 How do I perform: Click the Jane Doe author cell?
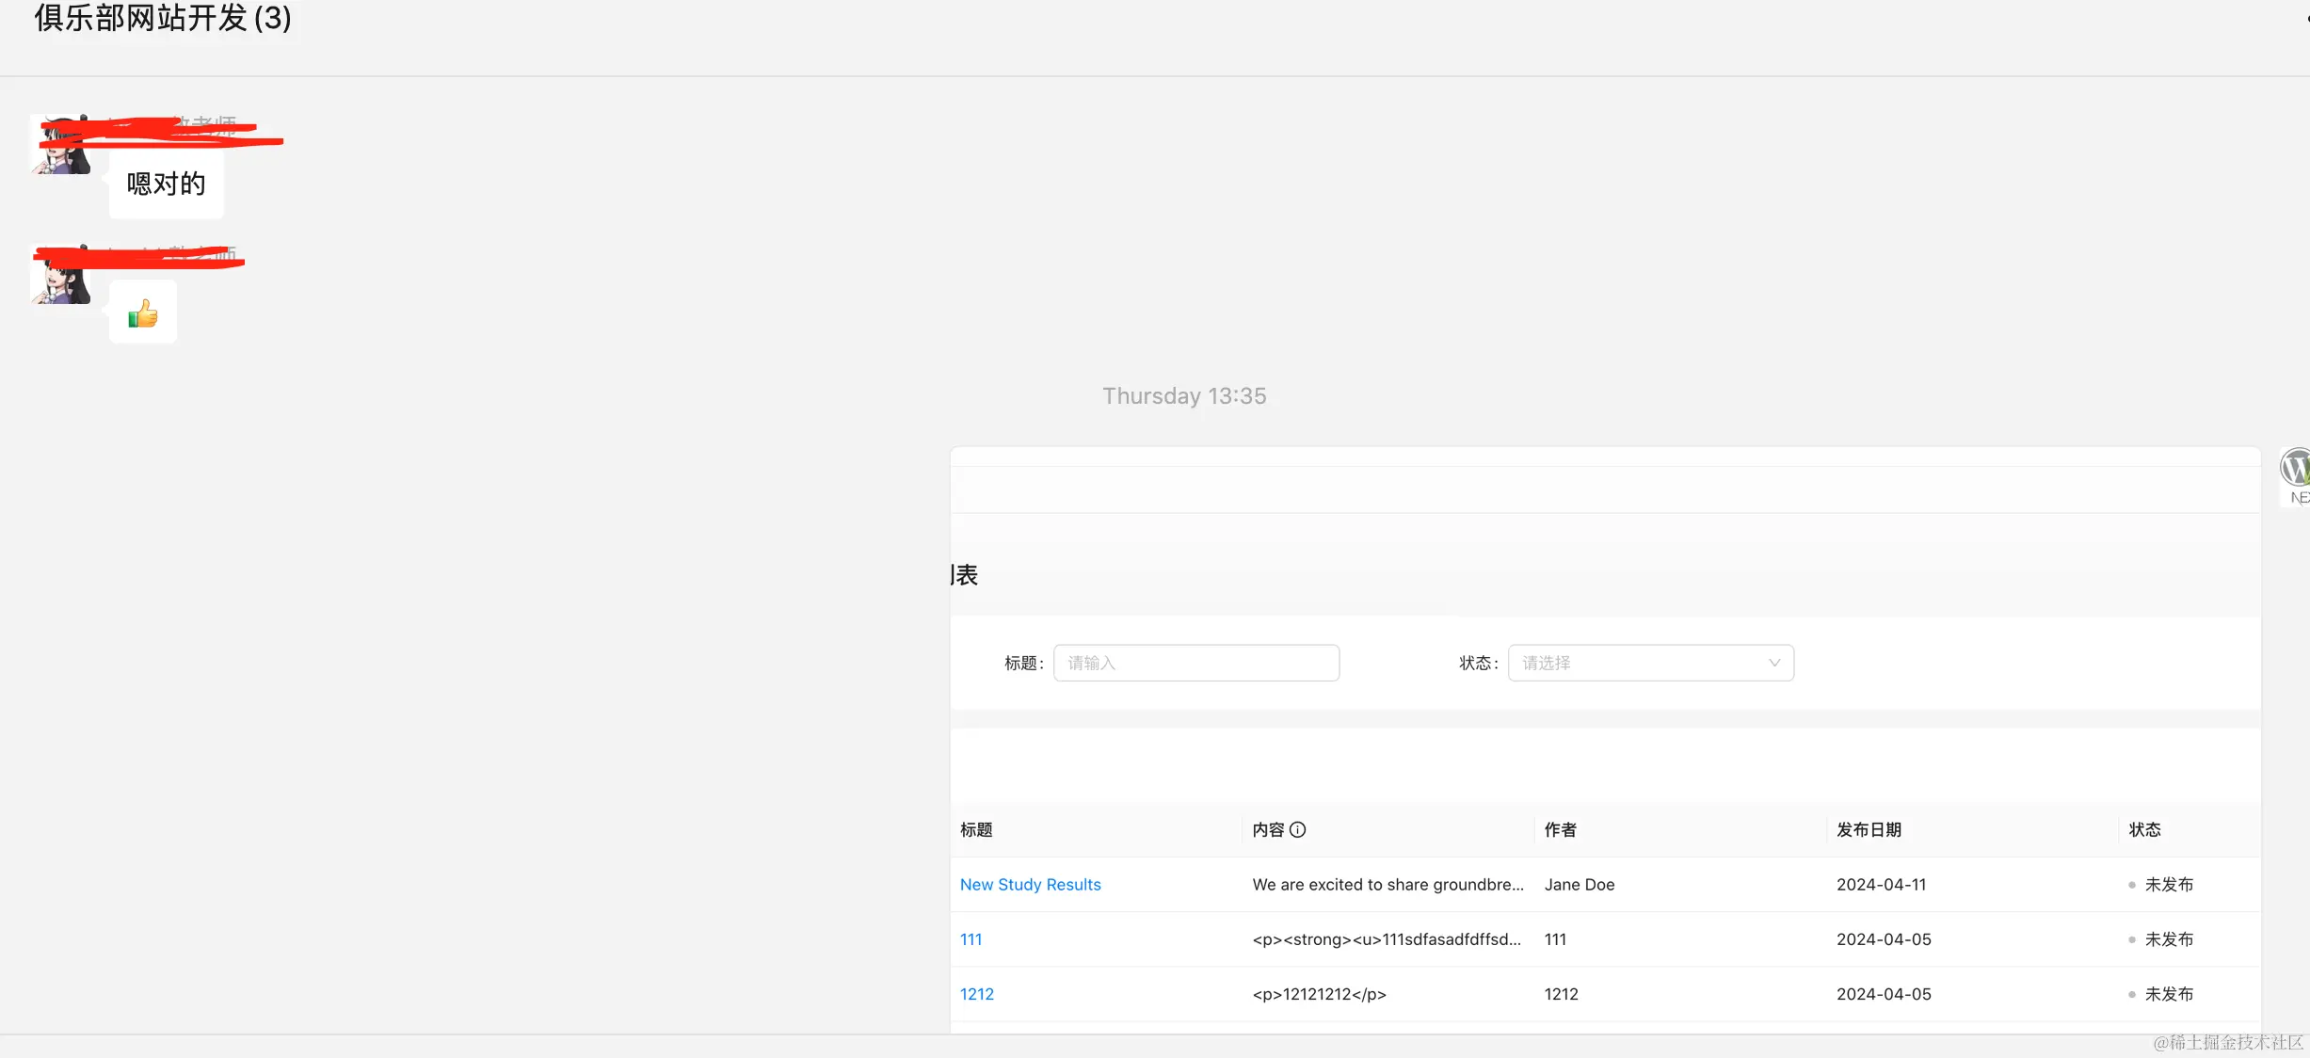point(1579,885)
